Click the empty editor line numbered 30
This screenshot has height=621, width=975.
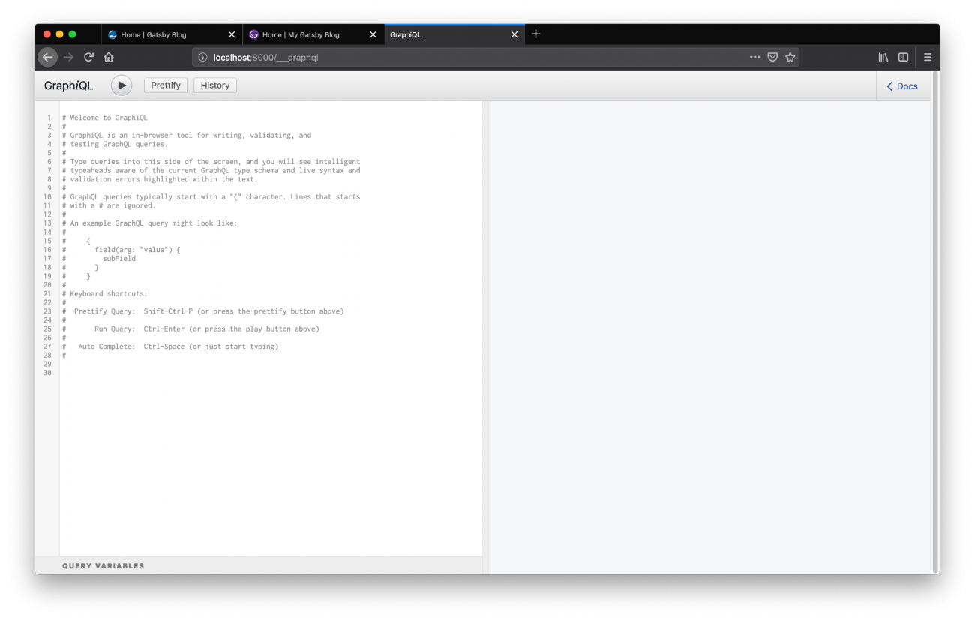coord(270,373)
